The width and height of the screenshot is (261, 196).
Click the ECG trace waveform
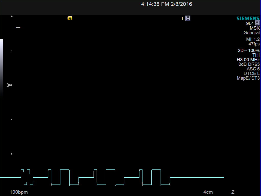coord(112,177)
